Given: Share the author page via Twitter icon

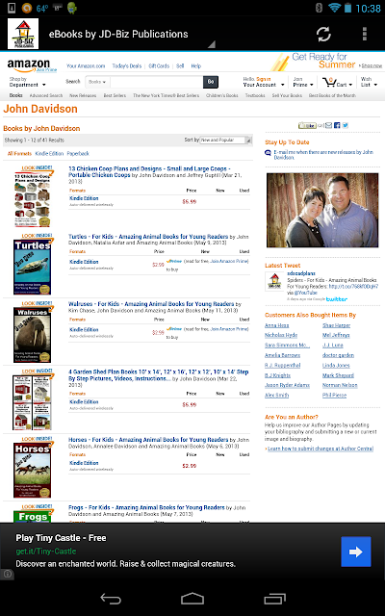Looking at the screenshot, I should (x=346, y=125).
